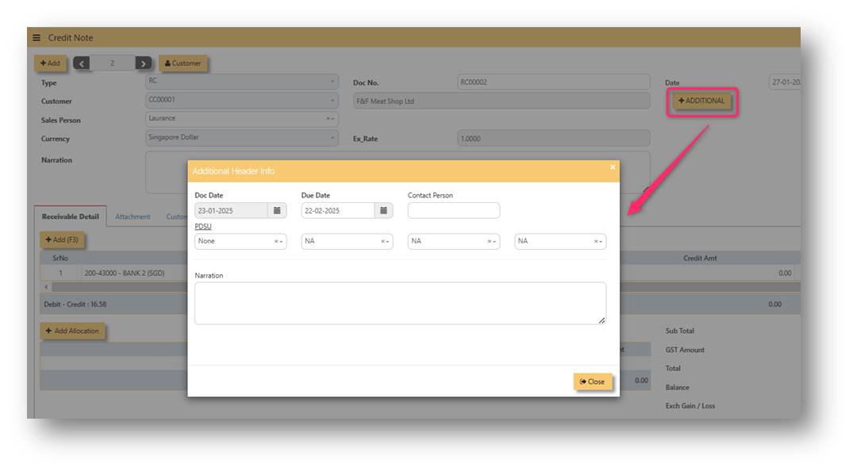The width and height of the screenshot is (853, 471).
Task: Close the Additional Header Info dialog with X
Action: pos(613,167)
